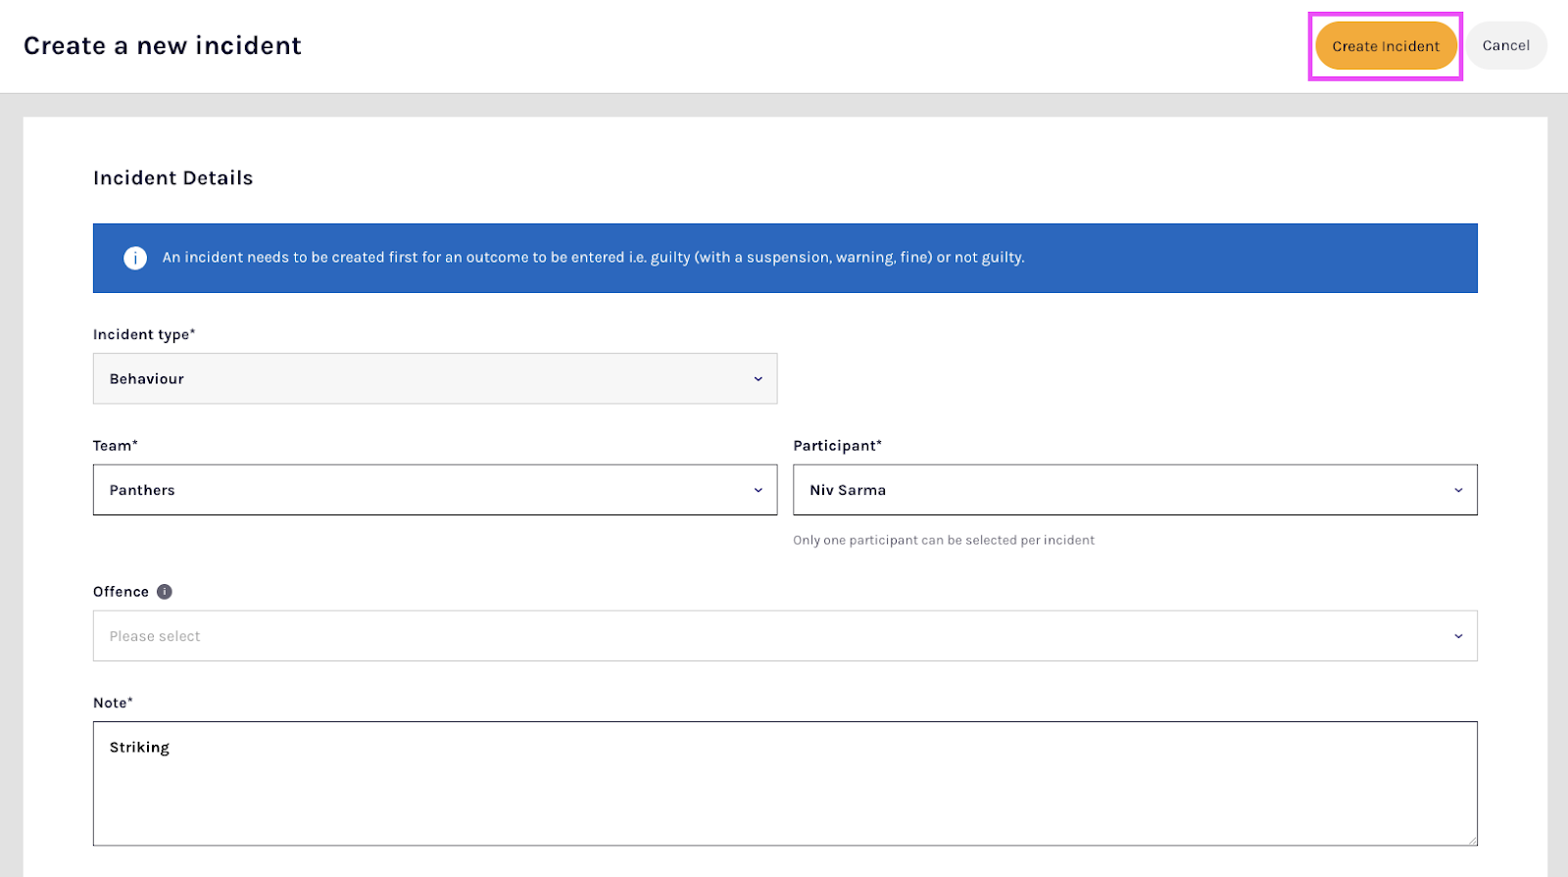Click the chevron arrow in Participant field
1568x877 pixels.
[x=1458, y=490]
